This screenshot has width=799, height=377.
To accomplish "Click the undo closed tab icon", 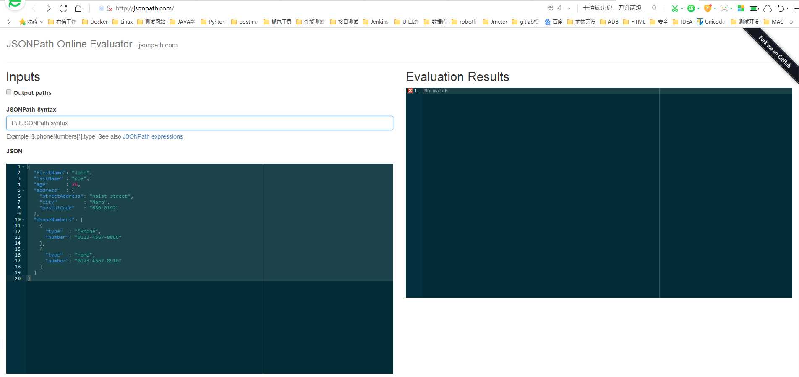I will pos(781,8).
